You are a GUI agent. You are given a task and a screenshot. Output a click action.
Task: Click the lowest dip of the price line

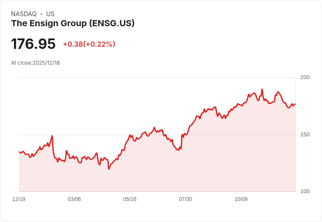click(x=109, y=169)
